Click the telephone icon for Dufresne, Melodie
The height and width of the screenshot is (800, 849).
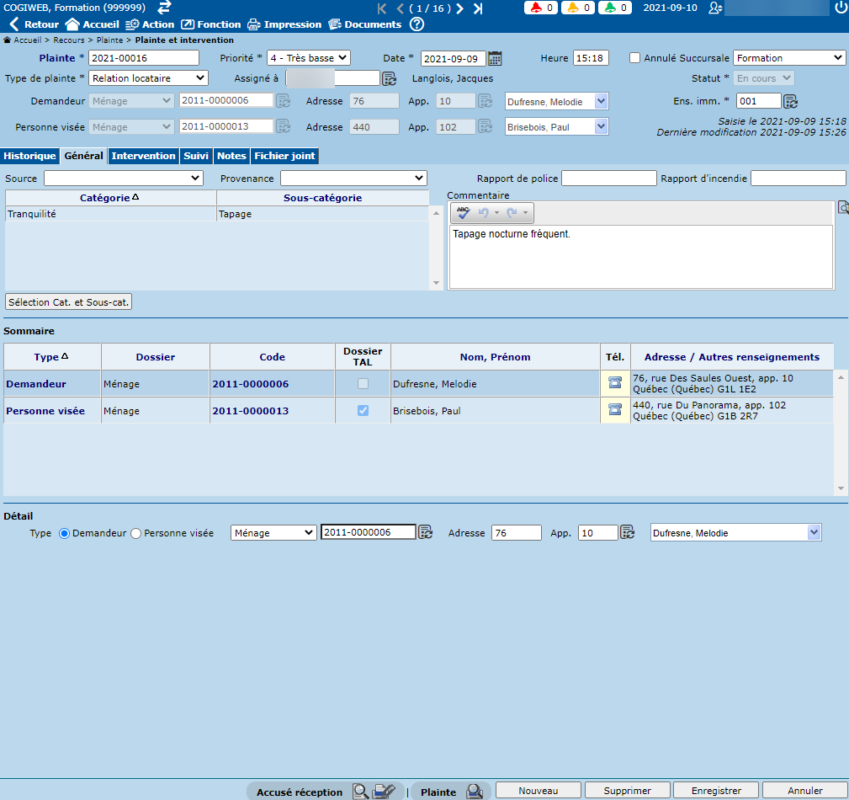click(x=615, y=384)
